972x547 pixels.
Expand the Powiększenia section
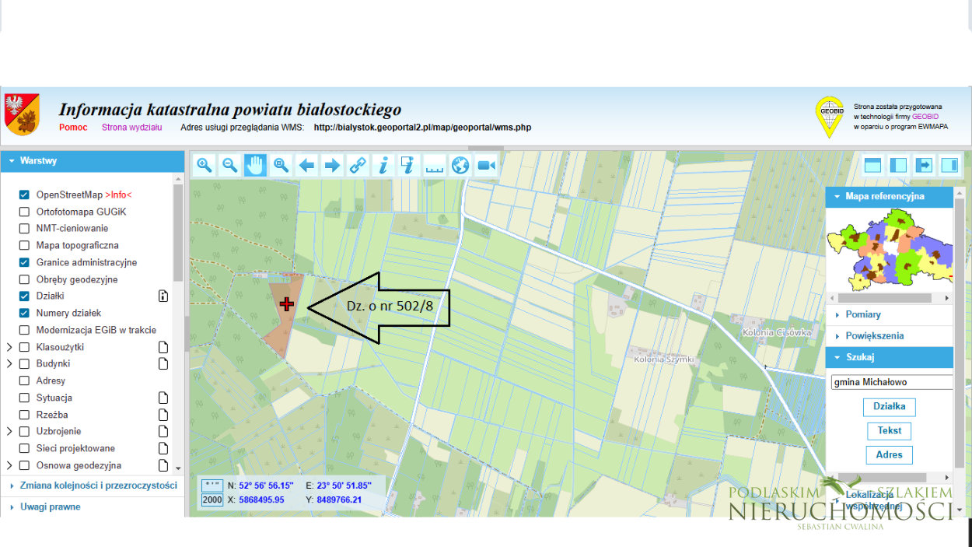(x=889, y=336)
